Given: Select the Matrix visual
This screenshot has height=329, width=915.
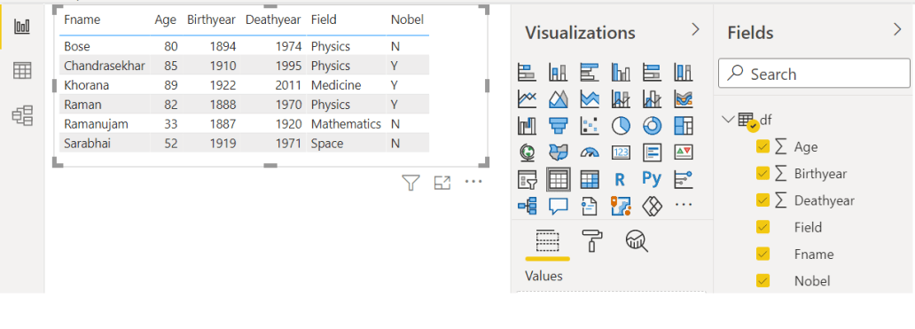Looking at the screenshot, I should [590, 180].
